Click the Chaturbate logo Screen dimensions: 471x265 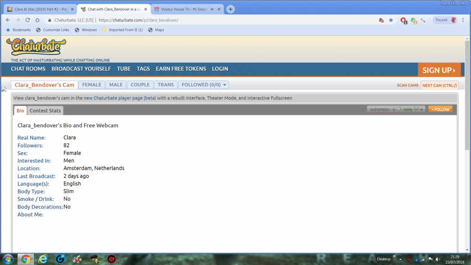tap(36, 47)
